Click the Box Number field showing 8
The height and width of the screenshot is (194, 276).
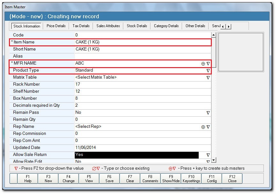click(143, 98)
